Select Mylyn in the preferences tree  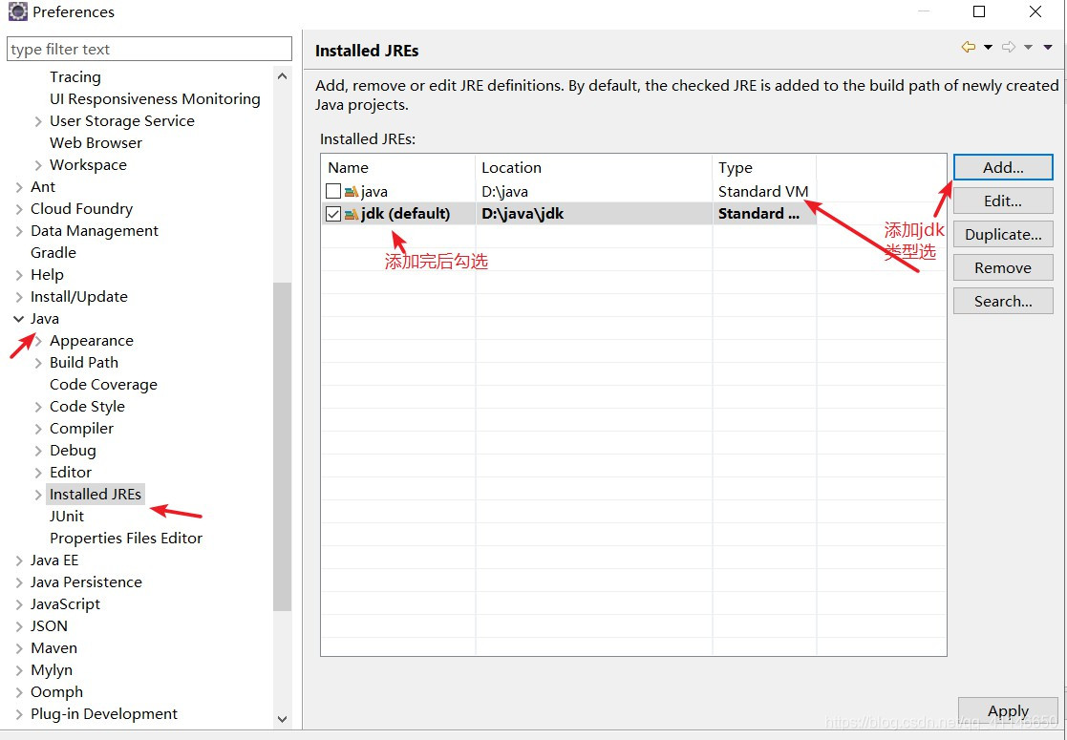[51, 670]
